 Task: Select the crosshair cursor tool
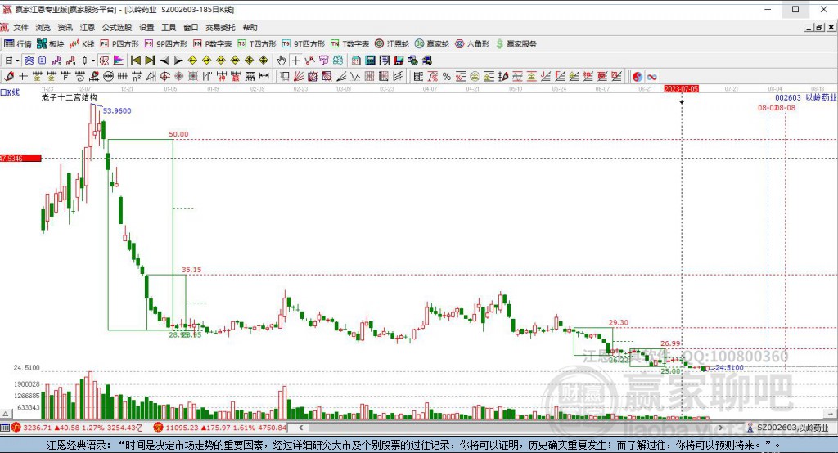(295, 61)
